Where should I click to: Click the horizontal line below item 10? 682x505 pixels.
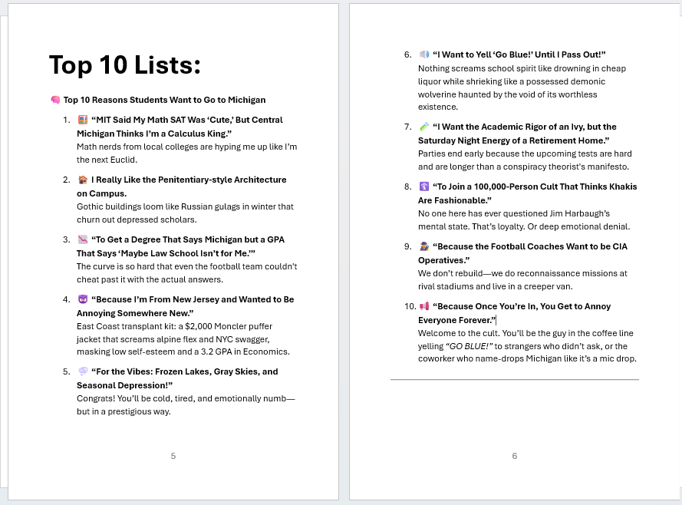(514, 379)
